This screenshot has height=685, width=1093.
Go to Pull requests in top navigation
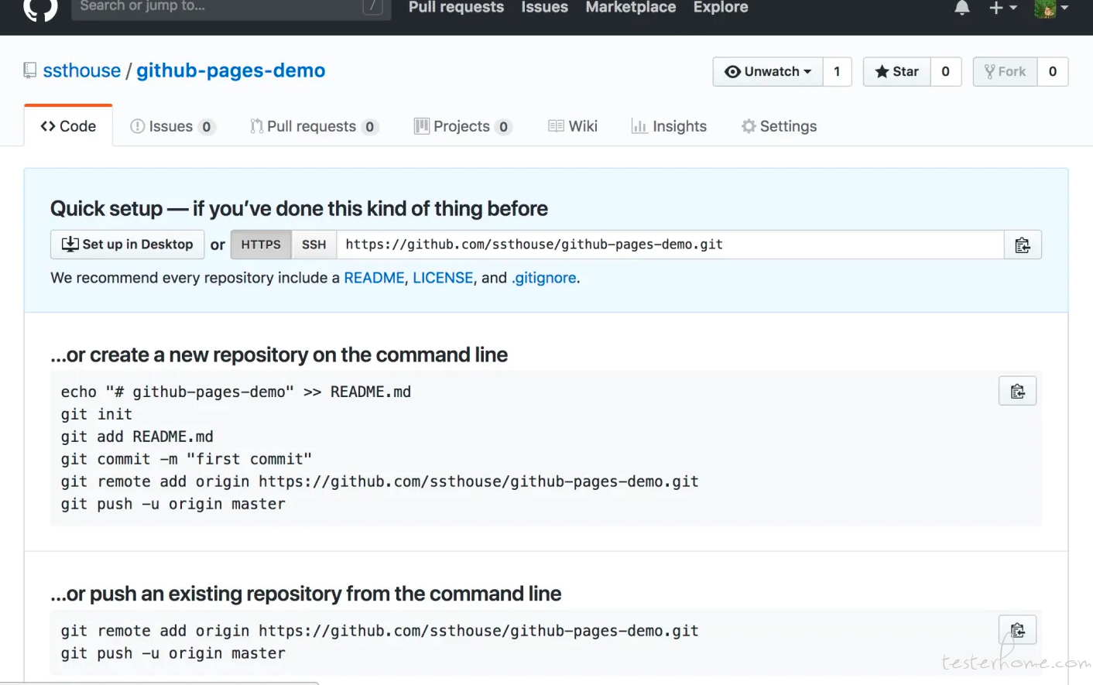click(x=456, y=8)
